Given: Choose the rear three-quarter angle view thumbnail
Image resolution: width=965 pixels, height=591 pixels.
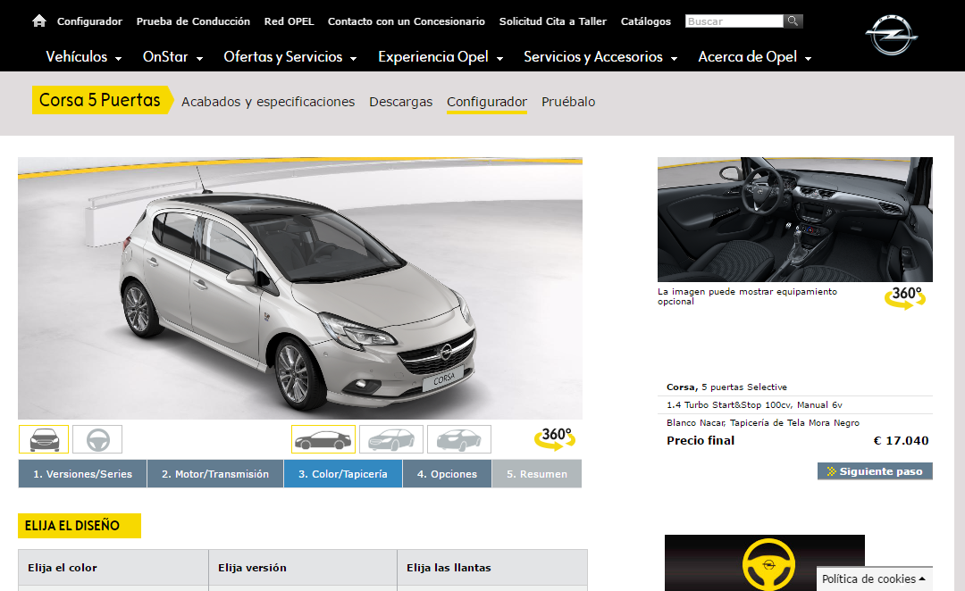Looking at the screenshot, I should coord(458,439).
